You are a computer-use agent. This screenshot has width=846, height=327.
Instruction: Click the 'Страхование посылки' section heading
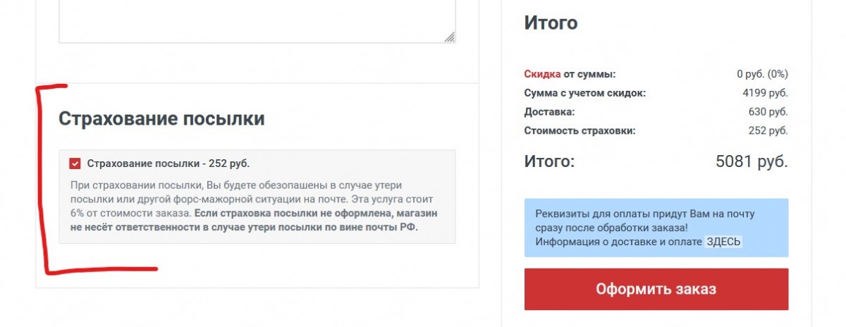coord(161,118)
